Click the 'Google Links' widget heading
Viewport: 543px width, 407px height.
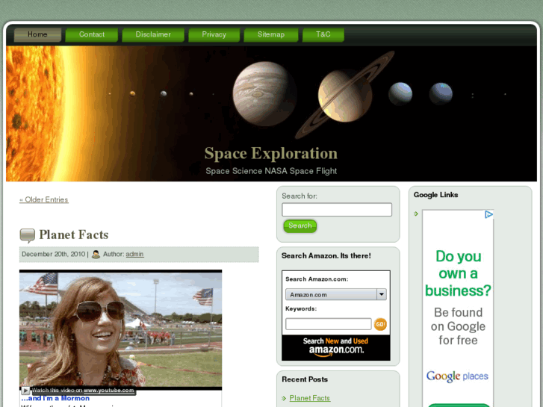(435, 195)
